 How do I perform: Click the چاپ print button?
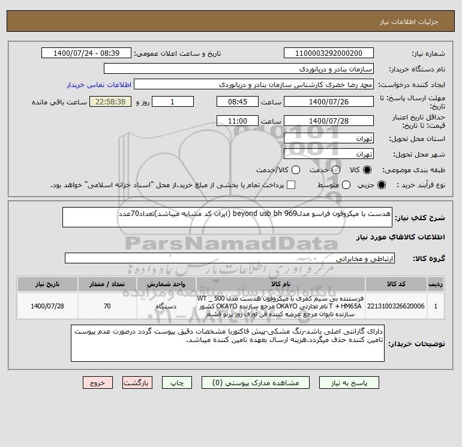tap(177, 383)
